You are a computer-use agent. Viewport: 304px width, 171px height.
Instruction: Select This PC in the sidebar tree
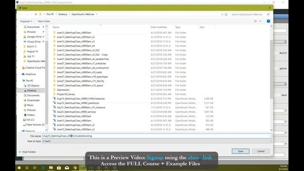tap(29, 81)
